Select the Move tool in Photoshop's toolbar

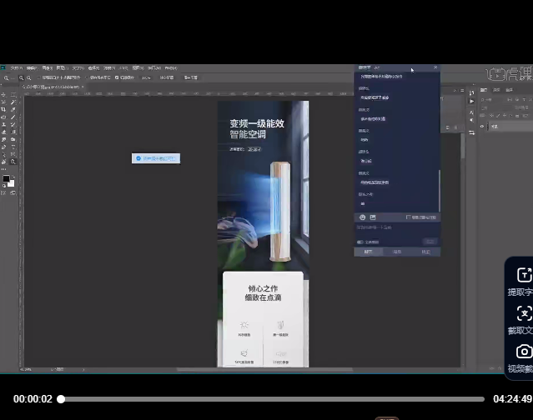(4, 94)
